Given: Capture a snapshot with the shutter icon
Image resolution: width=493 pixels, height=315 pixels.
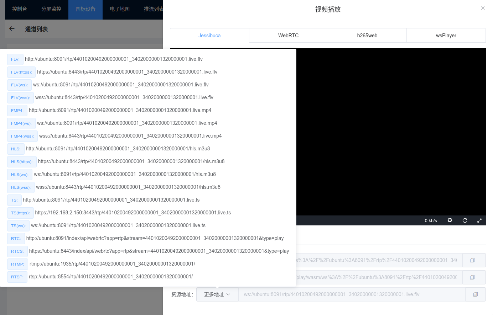Looking at the screenshot, I should click(x=450, y=220).
